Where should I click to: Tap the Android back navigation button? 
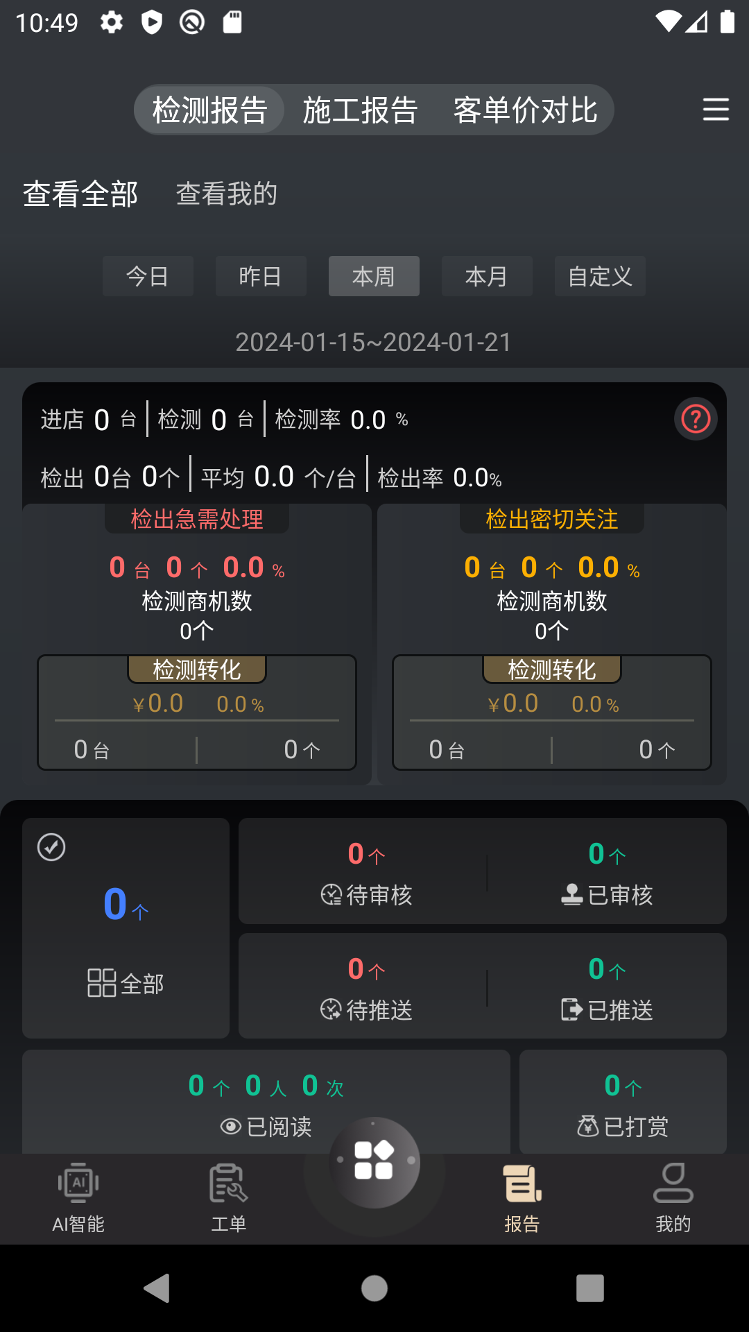[157, 1288]
